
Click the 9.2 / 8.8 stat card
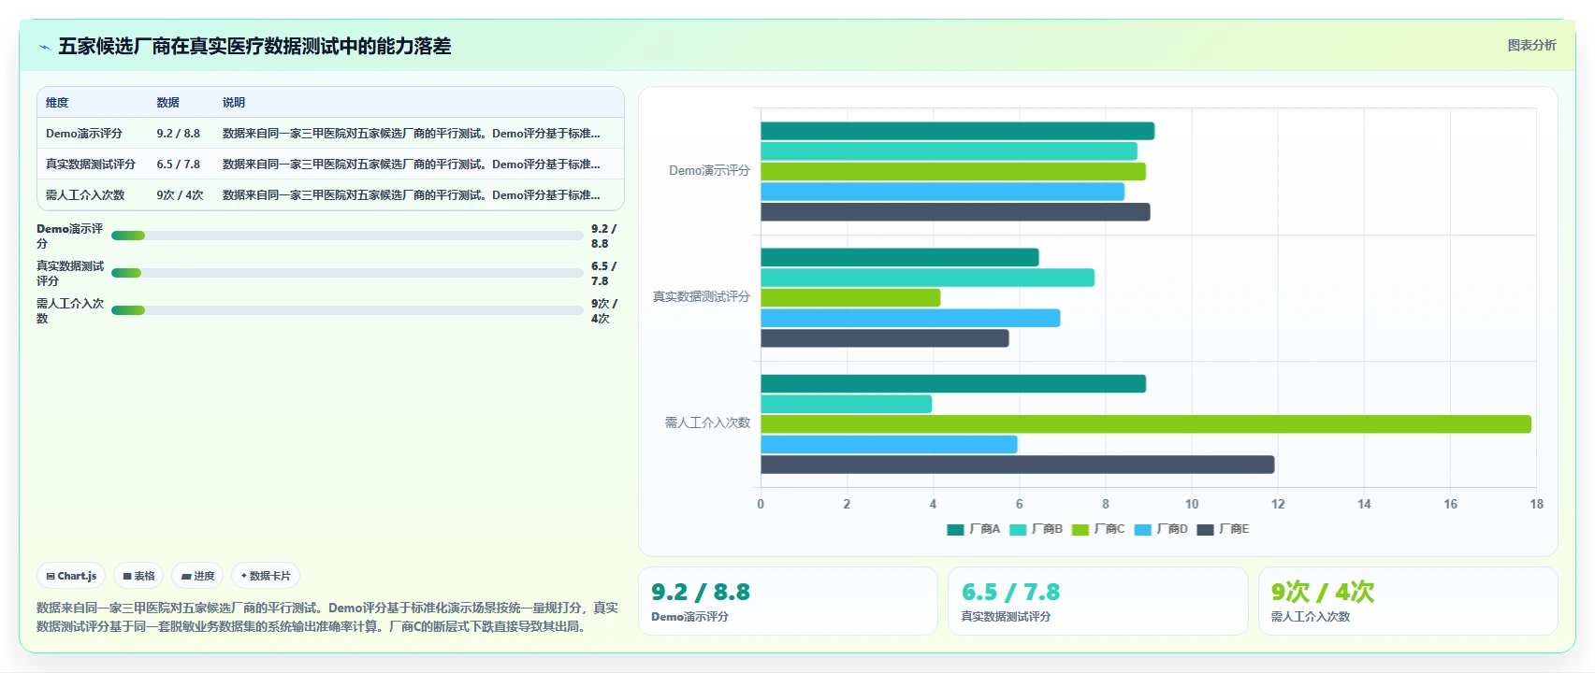coord(788,601)
